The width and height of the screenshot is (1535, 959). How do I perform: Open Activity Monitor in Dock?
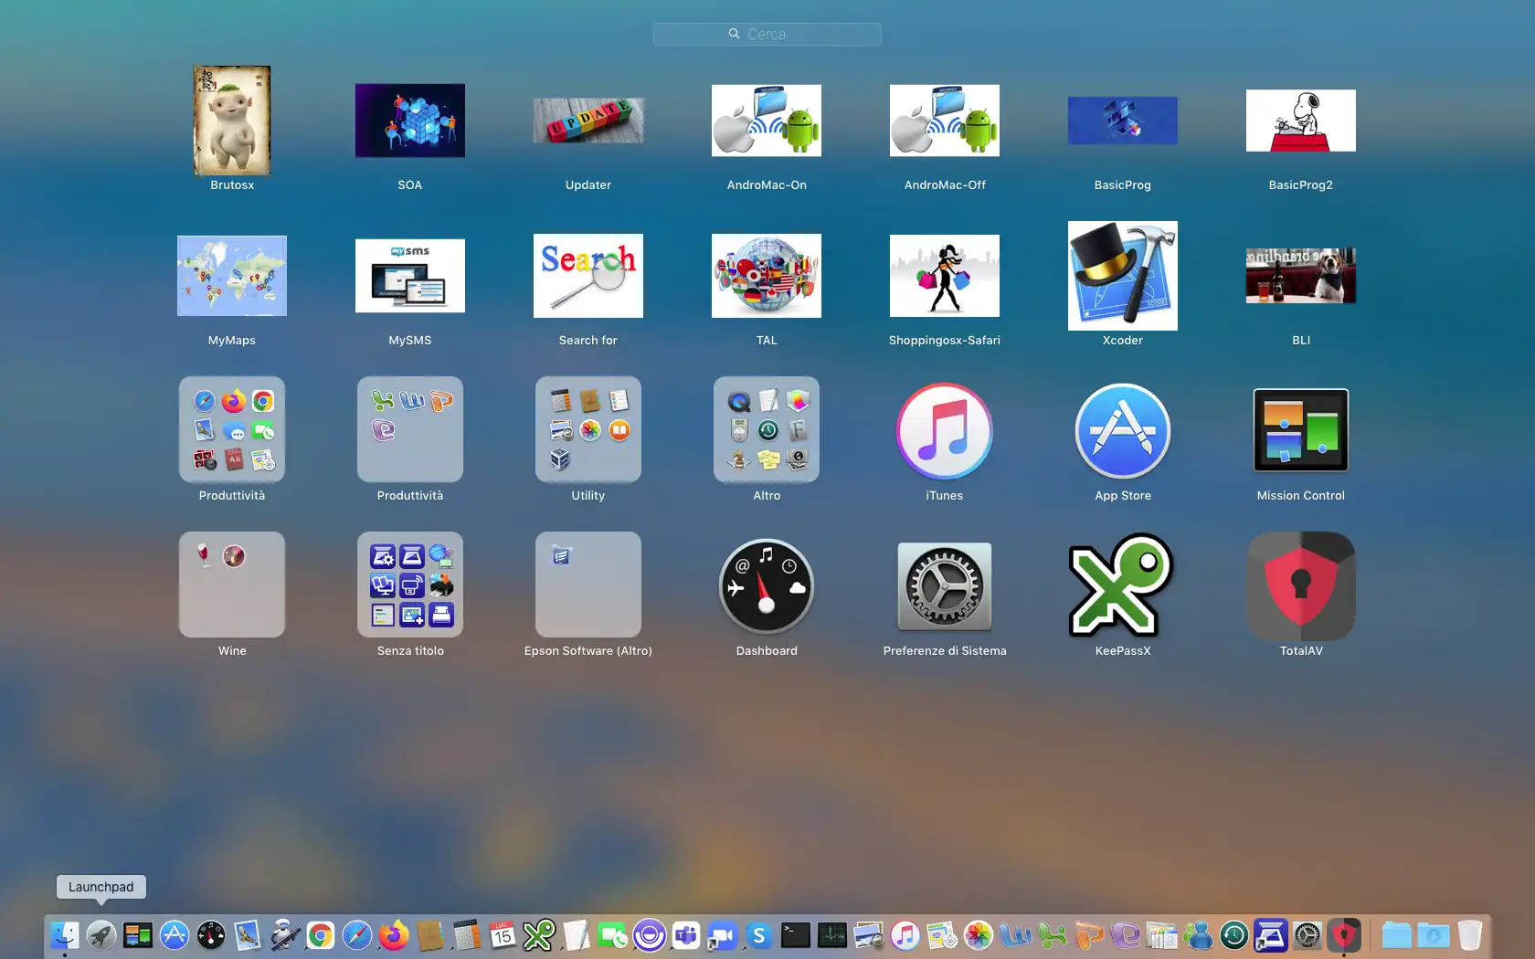tap(831, 935)
